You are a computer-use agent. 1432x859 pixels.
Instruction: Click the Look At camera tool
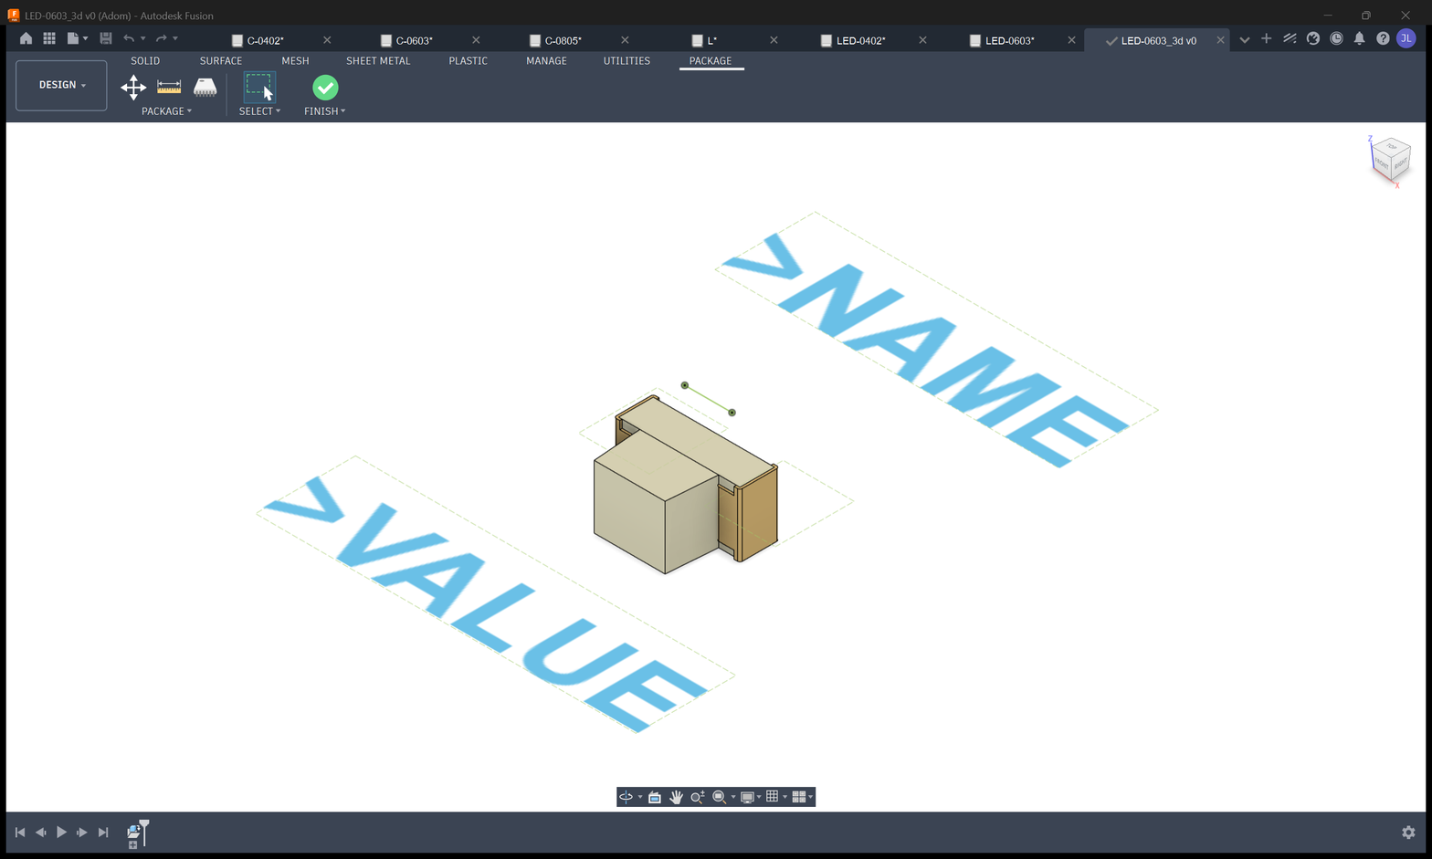pyautogui.click(x=655, y=797)
